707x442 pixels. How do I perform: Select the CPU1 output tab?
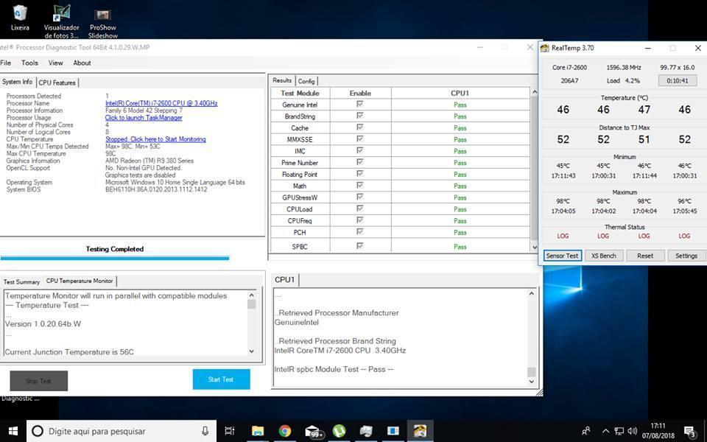pyautogui.click(x=284, y=280)
